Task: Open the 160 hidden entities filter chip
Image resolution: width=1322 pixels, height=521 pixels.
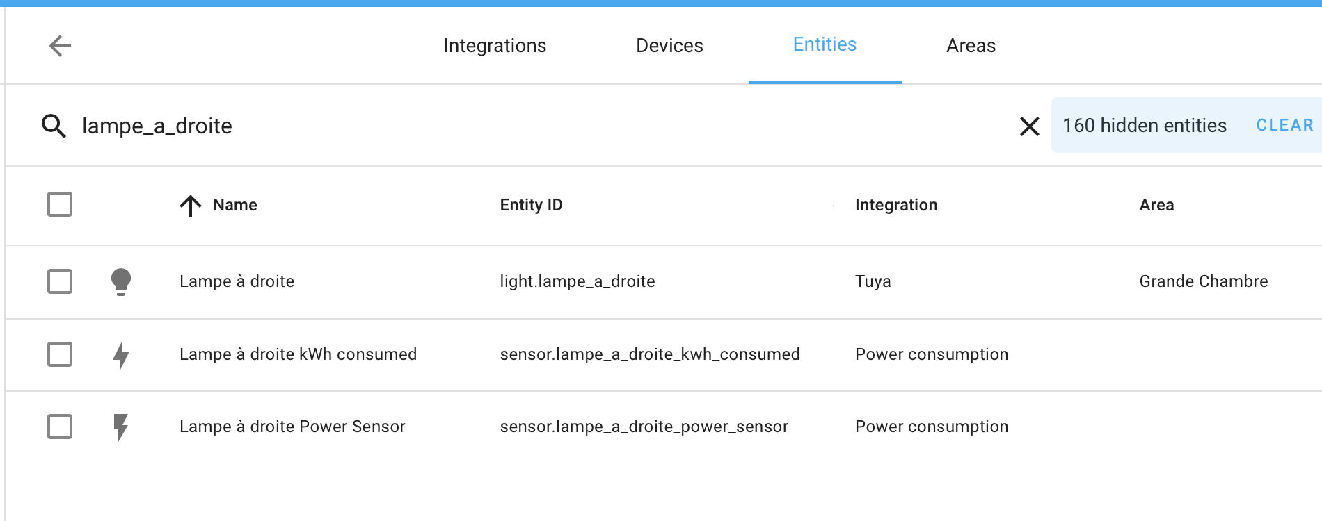Action: [1145, 126]
